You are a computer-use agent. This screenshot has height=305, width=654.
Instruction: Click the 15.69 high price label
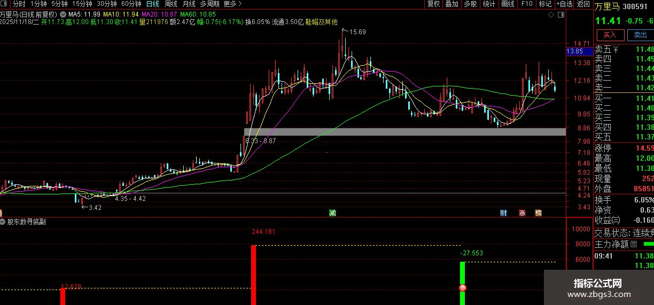(357, 32)
